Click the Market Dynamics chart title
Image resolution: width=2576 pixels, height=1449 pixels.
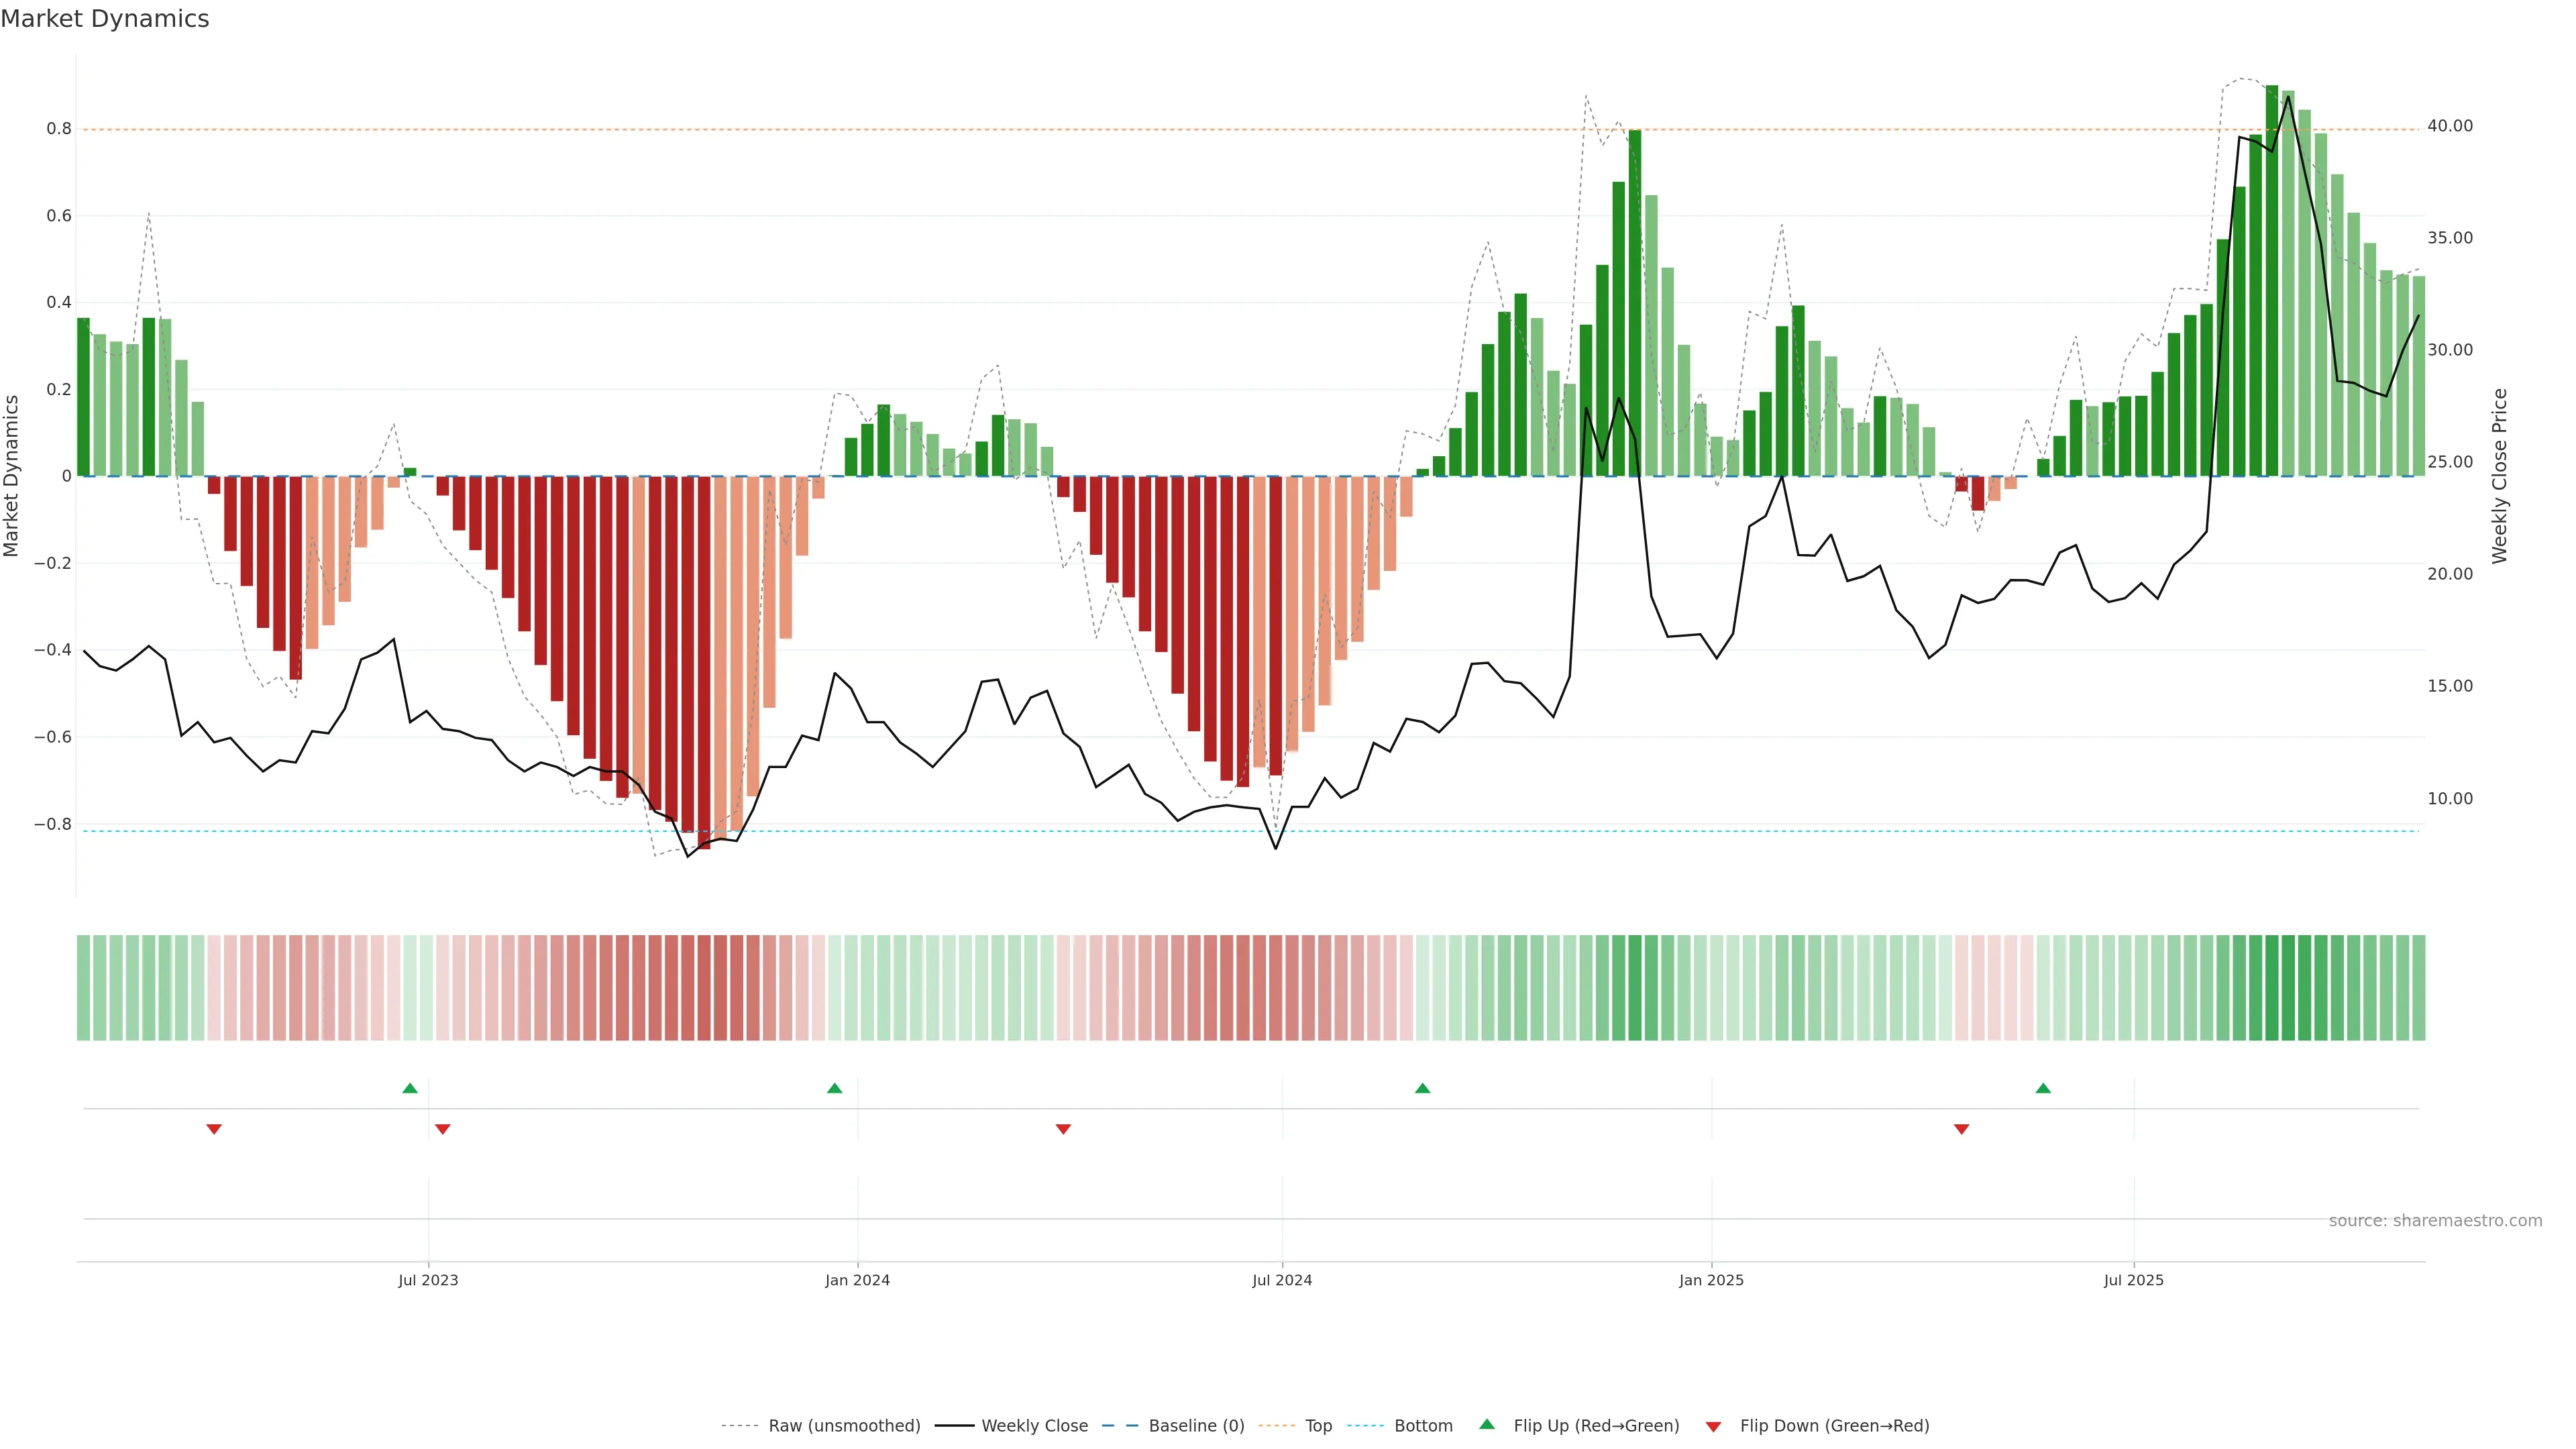pyautogui.click(x=105, y=19)
